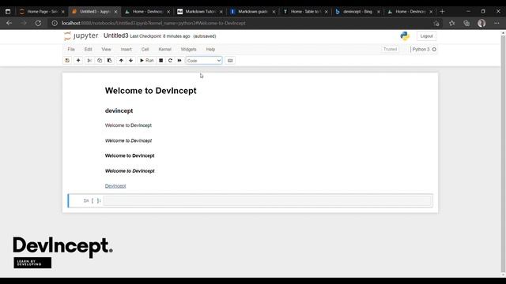Click the site information icon

[x=55, y=23]
